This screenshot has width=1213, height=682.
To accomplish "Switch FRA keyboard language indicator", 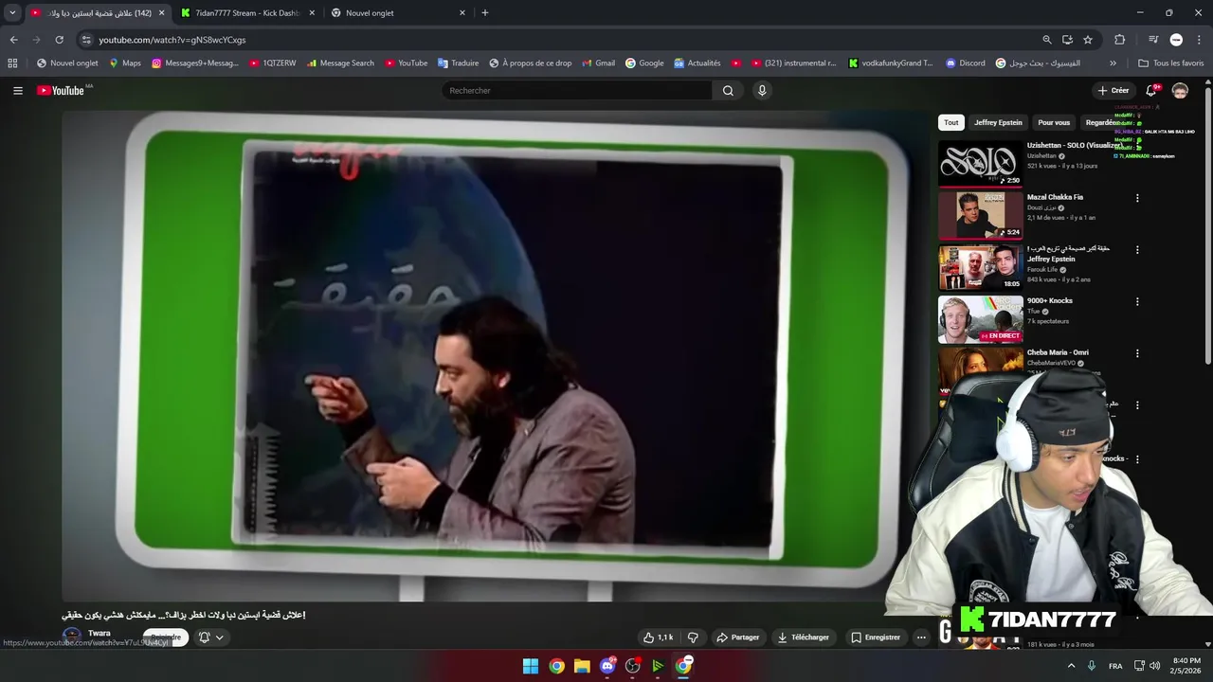I will pos(1115,666).
